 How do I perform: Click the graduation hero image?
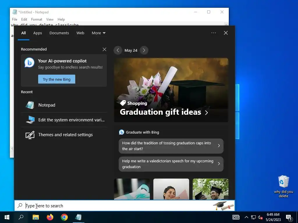pyautogui.click(x=171, y=90)
